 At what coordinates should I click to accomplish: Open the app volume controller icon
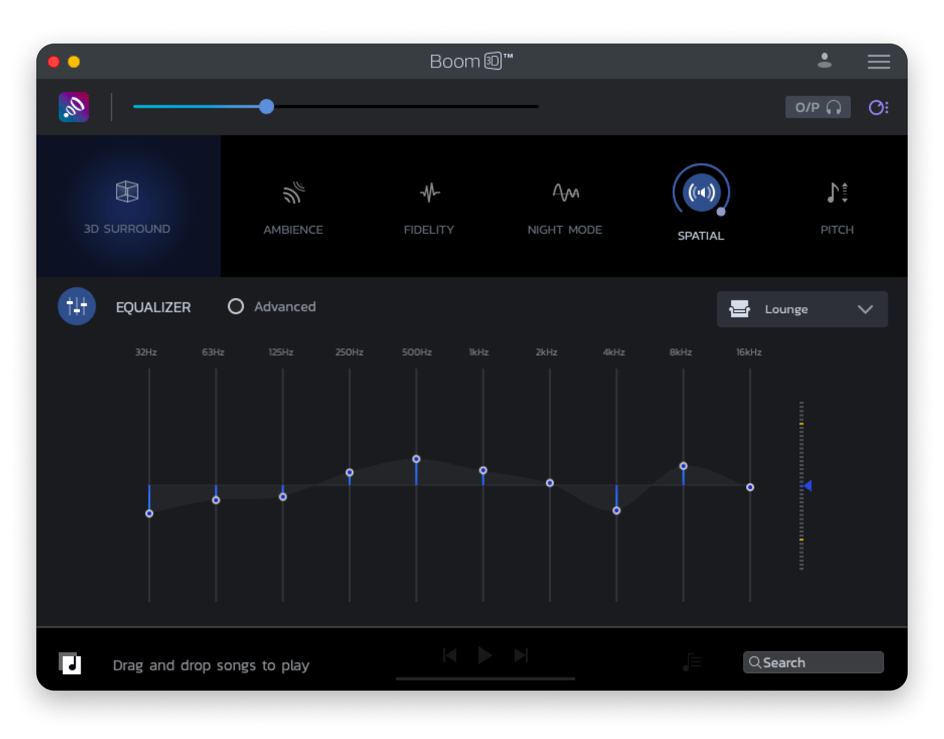(x=878, y=108)
